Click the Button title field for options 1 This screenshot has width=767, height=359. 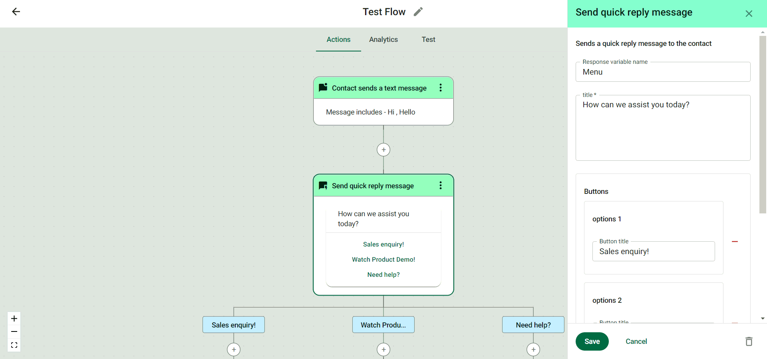pyautogui.click(x=654, y=252)
